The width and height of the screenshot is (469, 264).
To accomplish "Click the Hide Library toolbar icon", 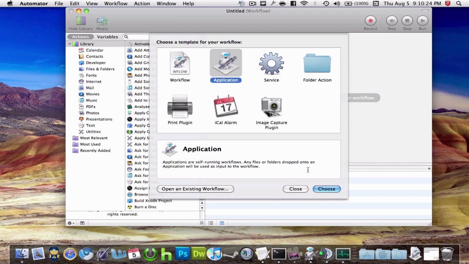I will tap(81, 21).
